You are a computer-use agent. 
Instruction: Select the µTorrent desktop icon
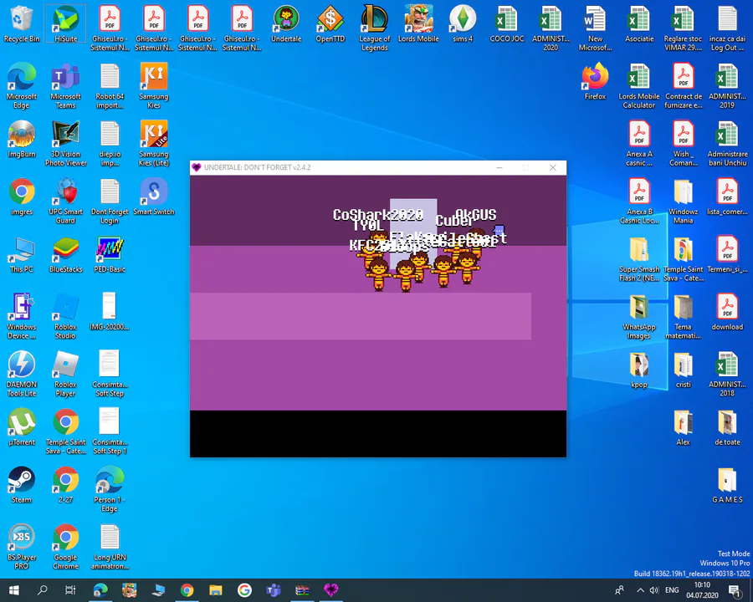click(x=22, y=428)
